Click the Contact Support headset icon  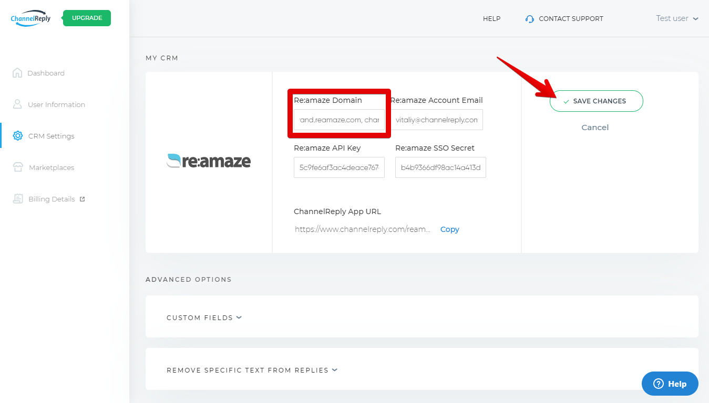(x=530, y=19)
